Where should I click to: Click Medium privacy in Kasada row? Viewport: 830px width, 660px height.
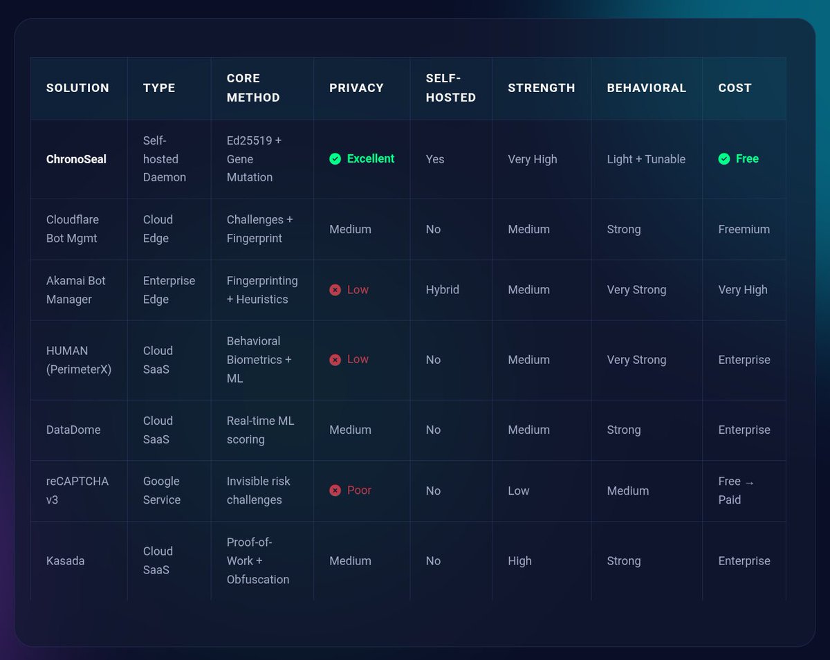pos(350,561)
